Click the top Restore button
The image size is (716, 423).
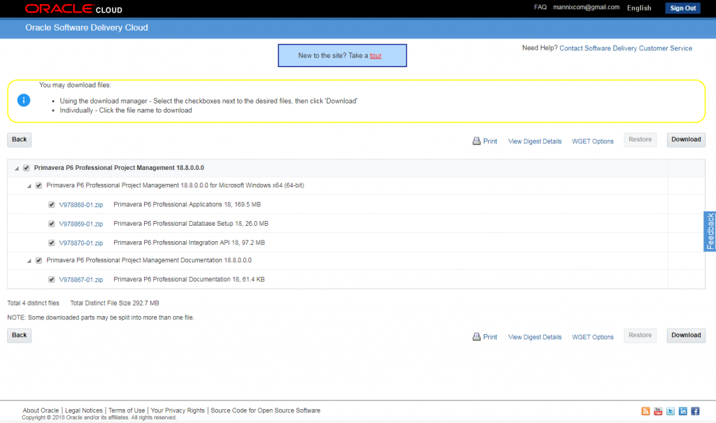click(640, 140)
